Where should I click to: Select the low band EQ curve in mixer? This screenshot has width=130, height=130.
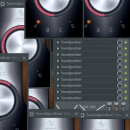pyautogui.click(x=58, y=107)
